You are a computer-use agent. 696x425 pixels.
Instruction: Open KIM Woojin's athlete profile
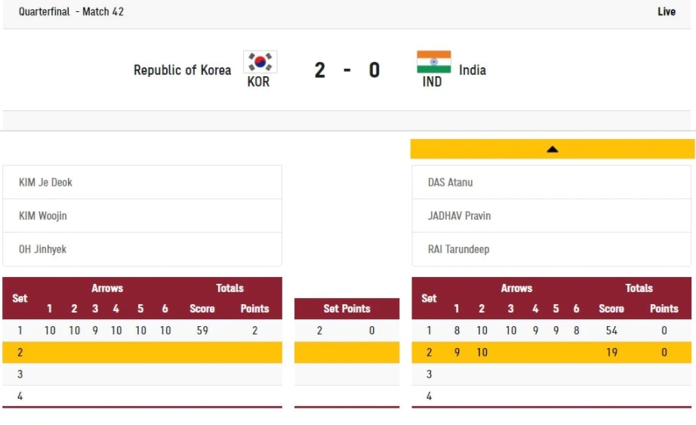click(x=43, y=216)
